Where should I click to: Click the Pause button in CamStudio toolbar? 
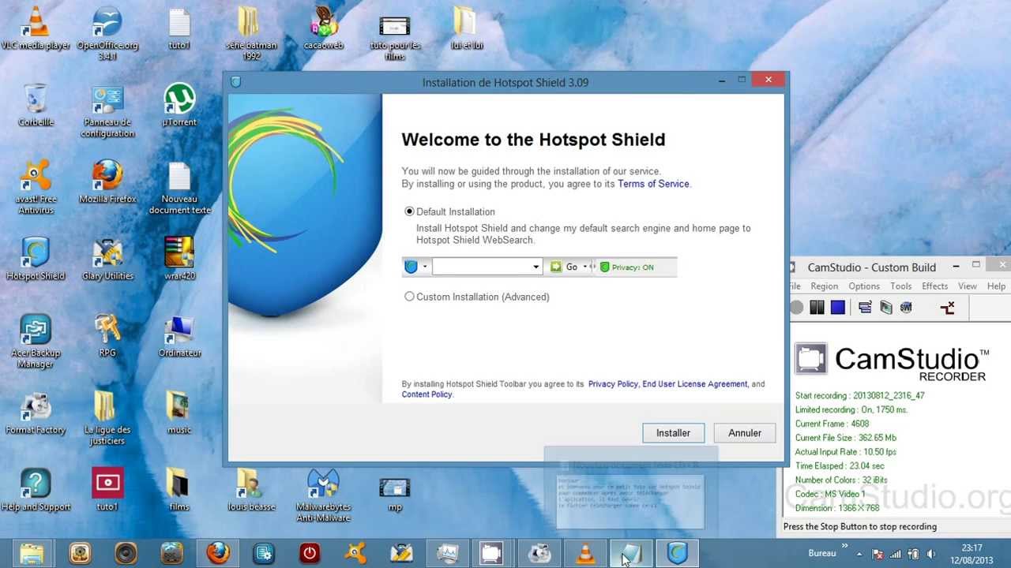pos(817,308)
